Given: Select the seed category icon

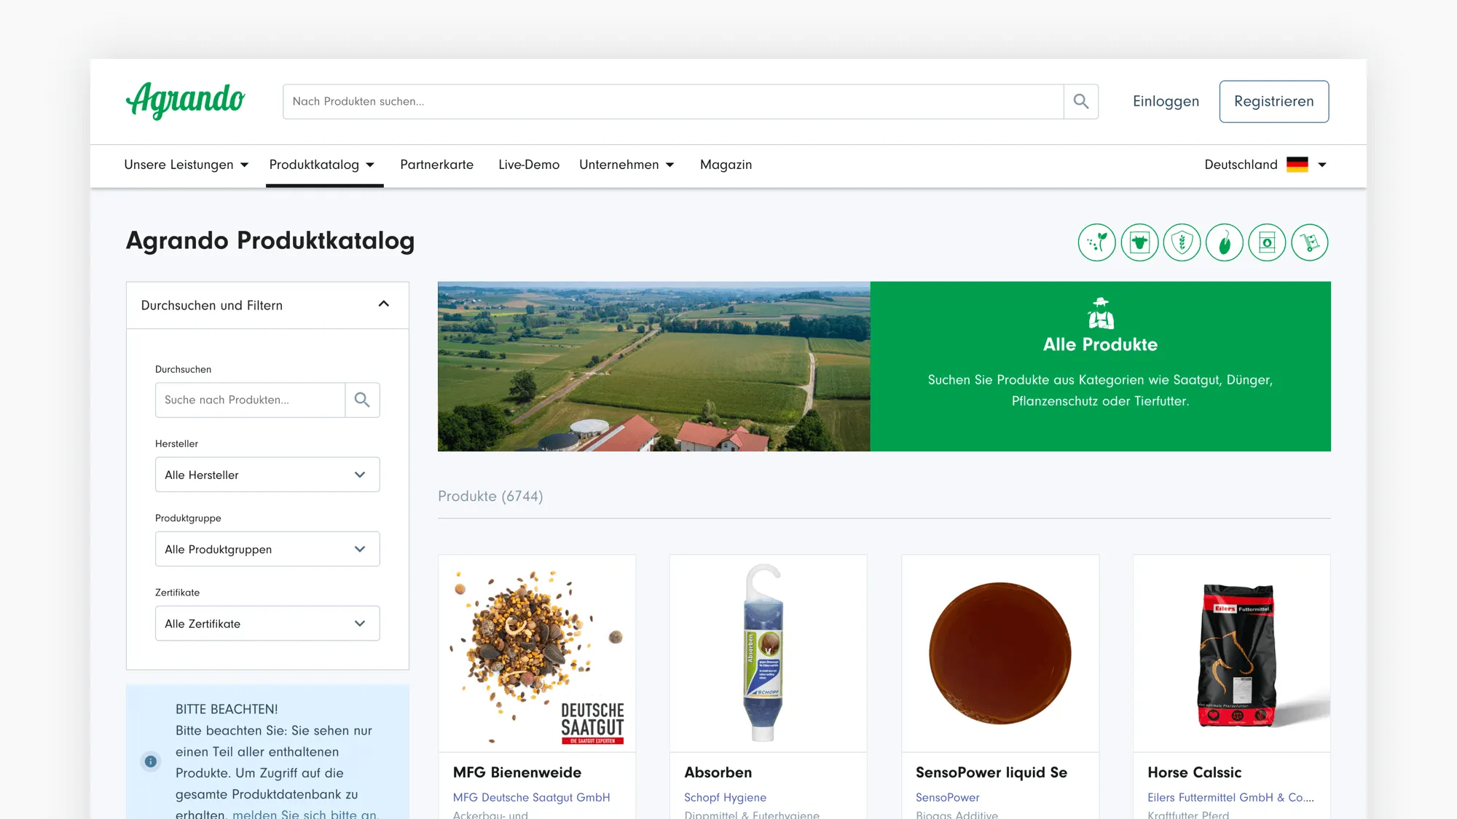Looking at the screenshot, I should click(x=1225, y=242).
